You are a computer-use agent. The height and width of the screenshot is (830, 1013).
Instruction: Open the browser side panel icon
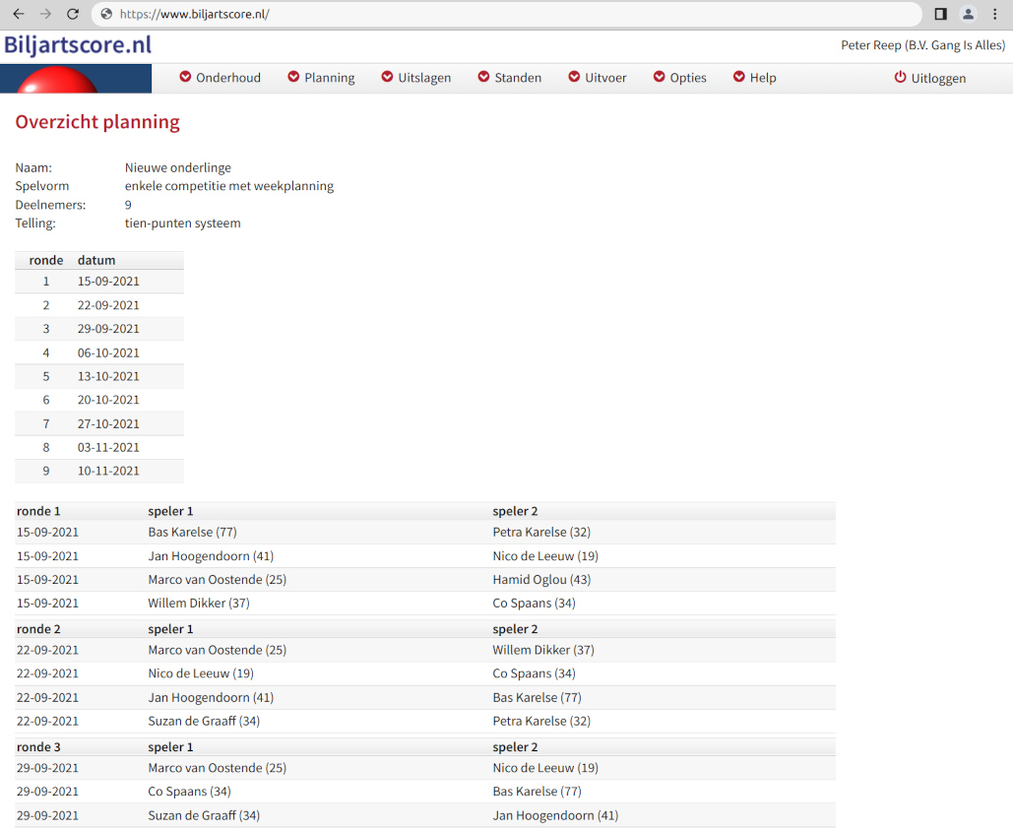(x=940, y=14)
